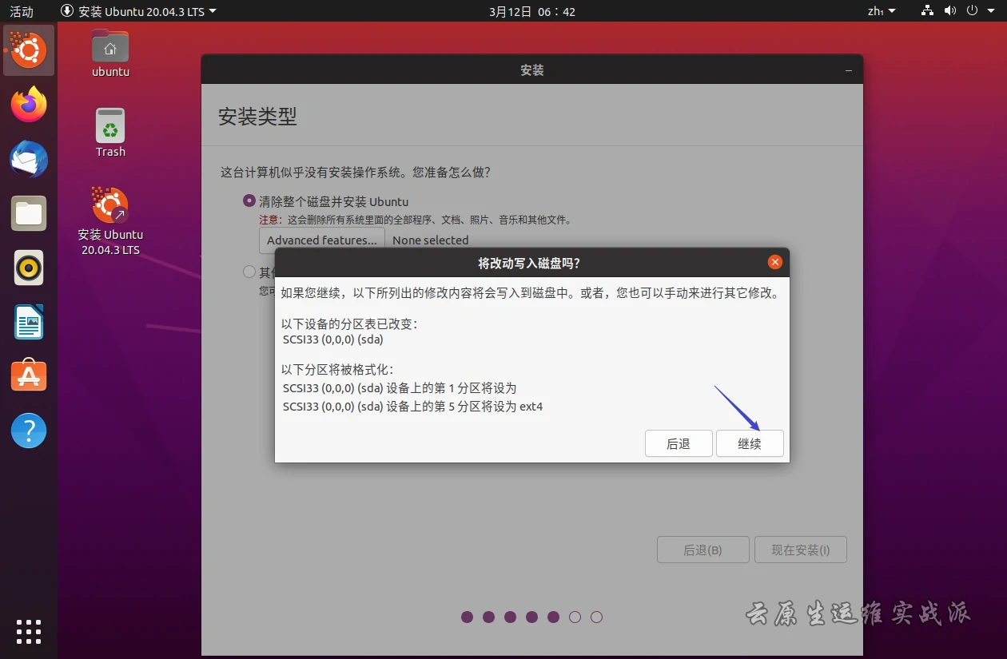Click Activities in the top bar
1007x659 pixels.
pyautogui.click(x=22, y=11)
